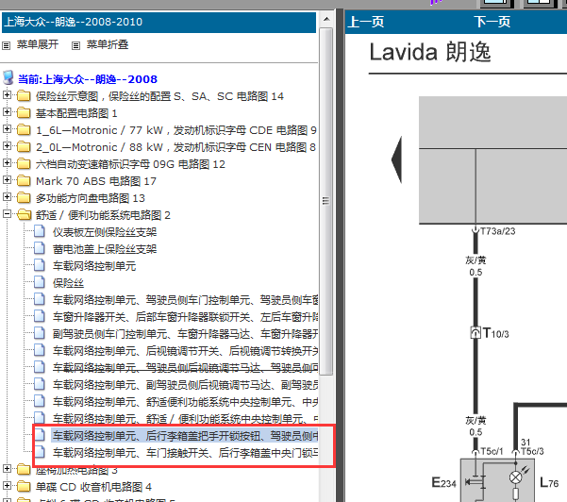Click the 下一页 next page button

tap(492, 22)
